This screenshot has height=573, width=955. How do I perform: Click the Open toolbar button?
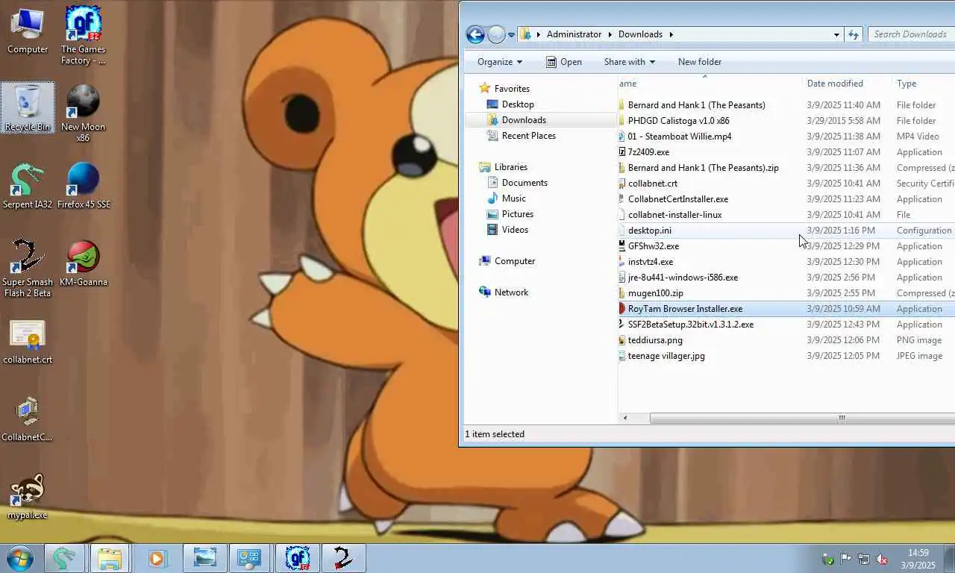pyautogui.click(x=564, y=62)
